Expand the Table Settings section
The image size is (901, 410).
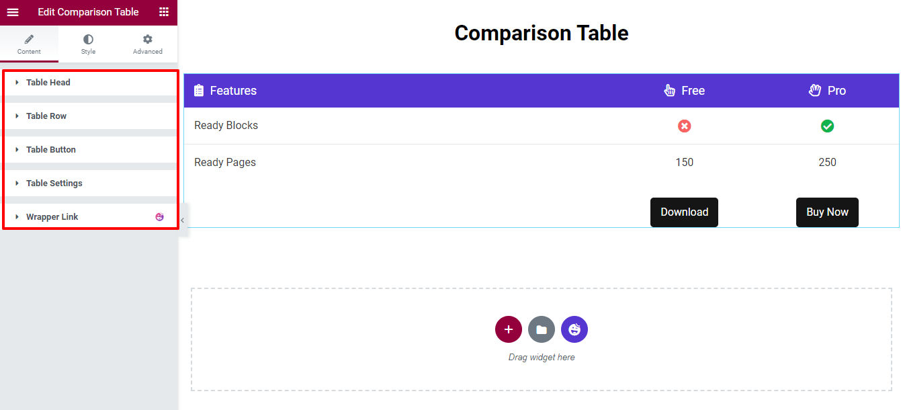pyautogui.click(x=53, y=183)
